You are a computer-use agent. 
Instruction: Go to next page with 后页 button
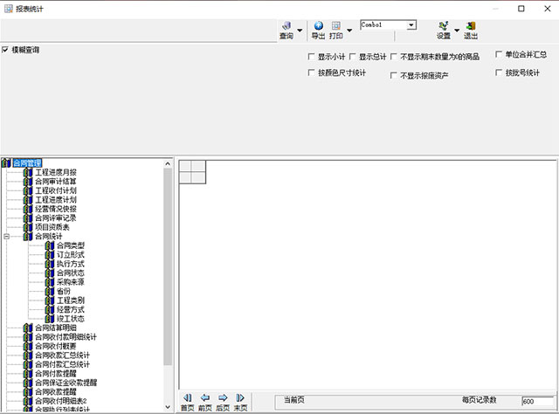click(223, 403)
